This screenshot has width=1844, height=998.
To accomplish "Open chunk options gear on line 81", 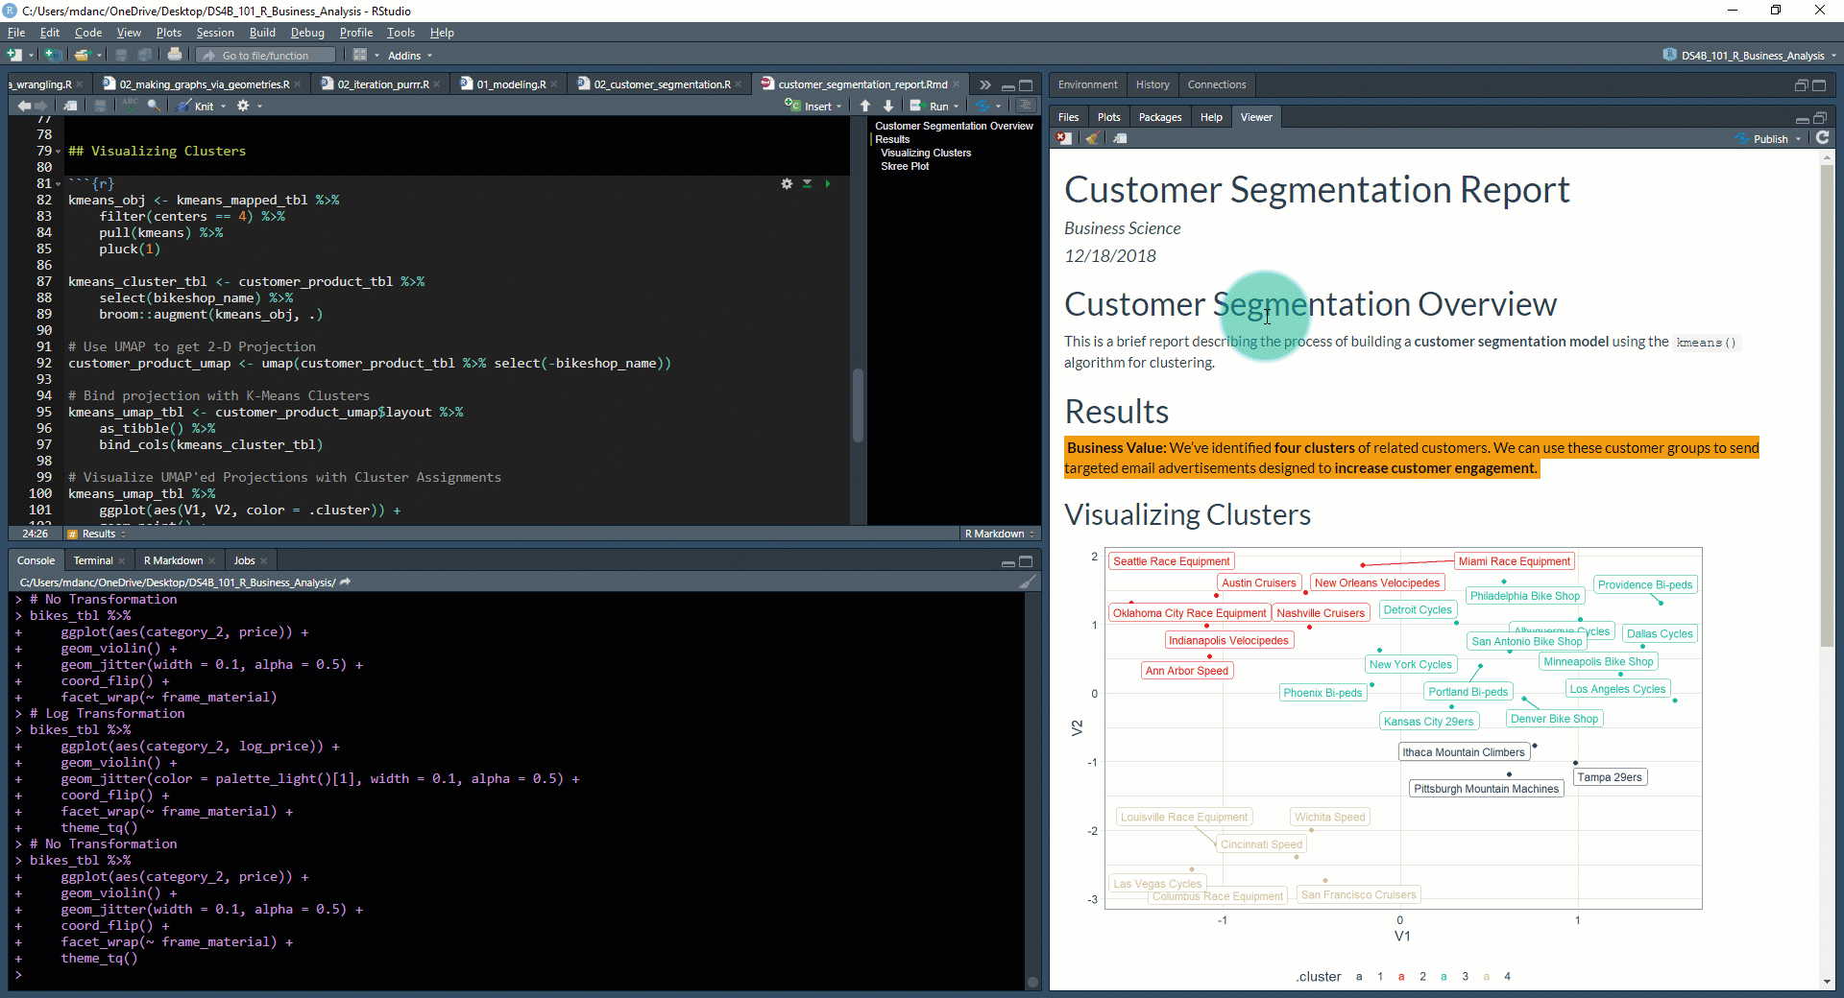I will pyautogui.click(x=787, y=183).
